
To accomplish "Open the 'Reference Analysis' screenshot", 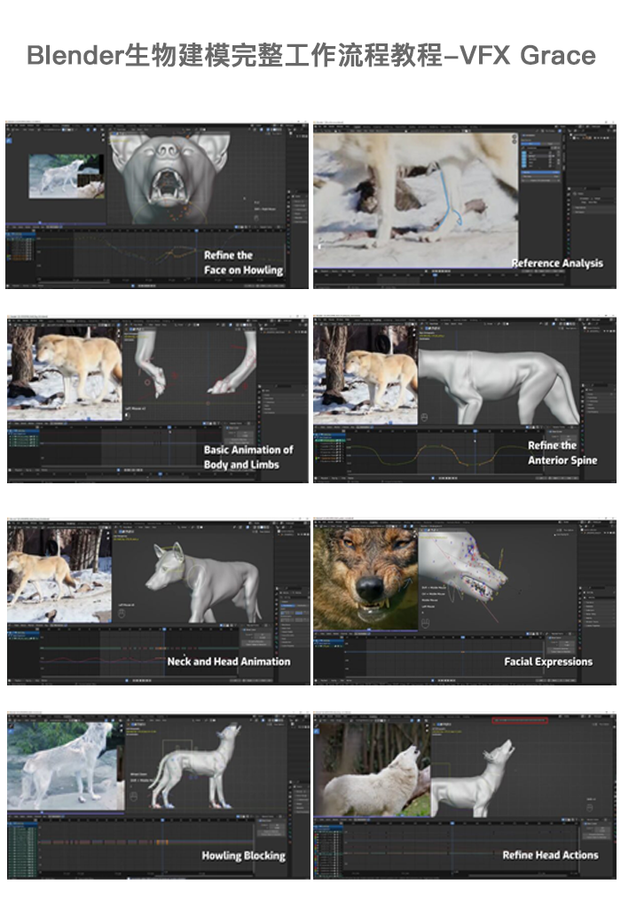I will point(465,205).
